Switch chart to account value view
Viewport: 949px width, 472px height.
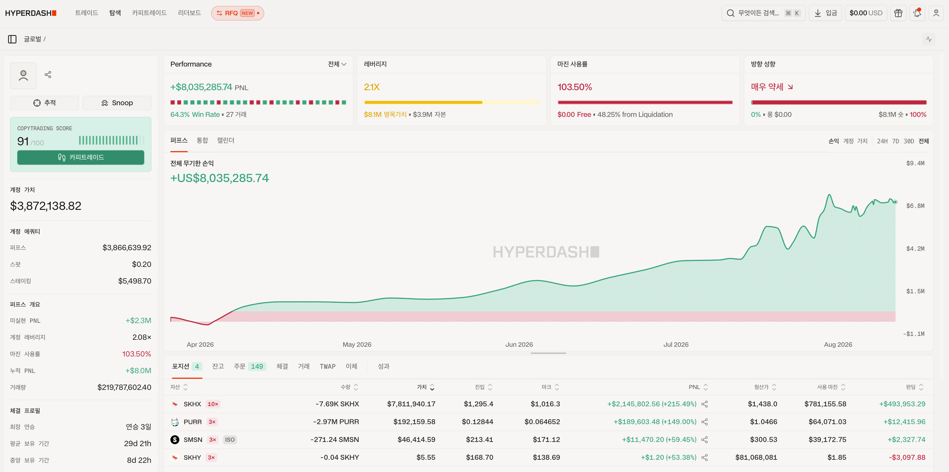(x=855, y=141)
